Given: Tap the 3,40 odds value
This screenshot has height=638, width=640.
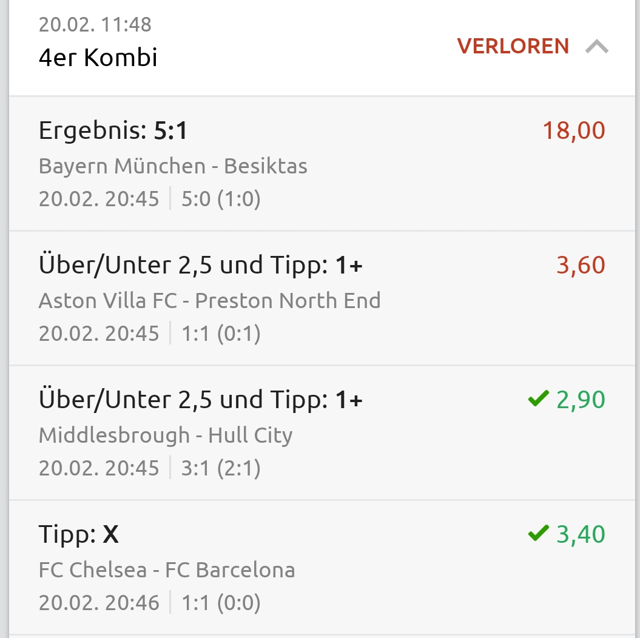Looking at the screenshot, I should point(581,534).
